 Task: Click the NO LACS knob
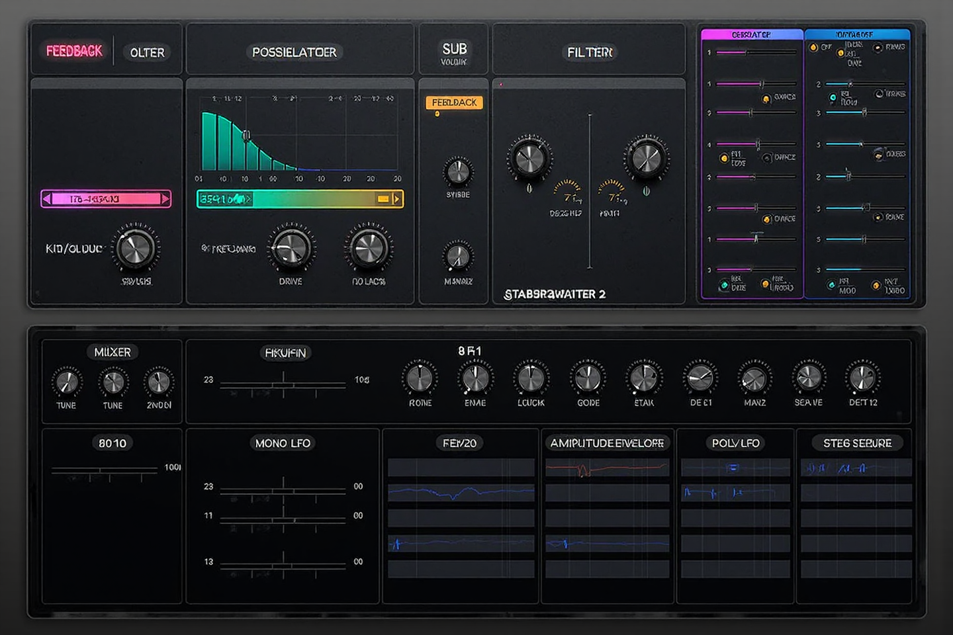tap(369, 249)
